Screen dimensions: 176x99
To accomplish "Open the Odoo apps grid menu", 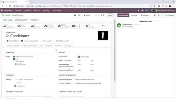I will (x=2, y=10).
